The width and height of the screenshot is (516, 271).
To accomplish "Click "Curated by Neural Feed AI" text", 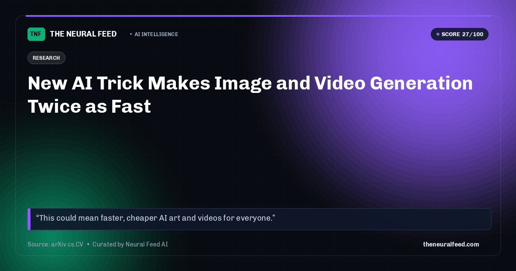I will click(x=130, y=244).
